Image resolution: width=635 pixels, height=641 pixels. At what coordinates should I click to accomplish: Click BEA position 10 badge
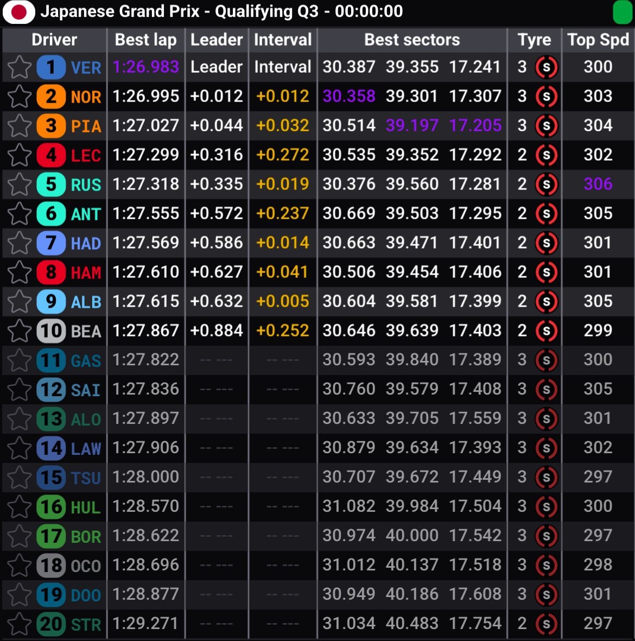(x=51, y=331)
